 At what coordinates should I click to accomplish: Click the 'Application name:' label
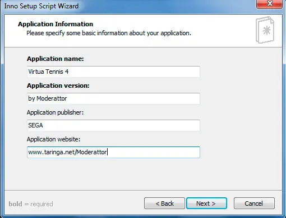point(56,59)
